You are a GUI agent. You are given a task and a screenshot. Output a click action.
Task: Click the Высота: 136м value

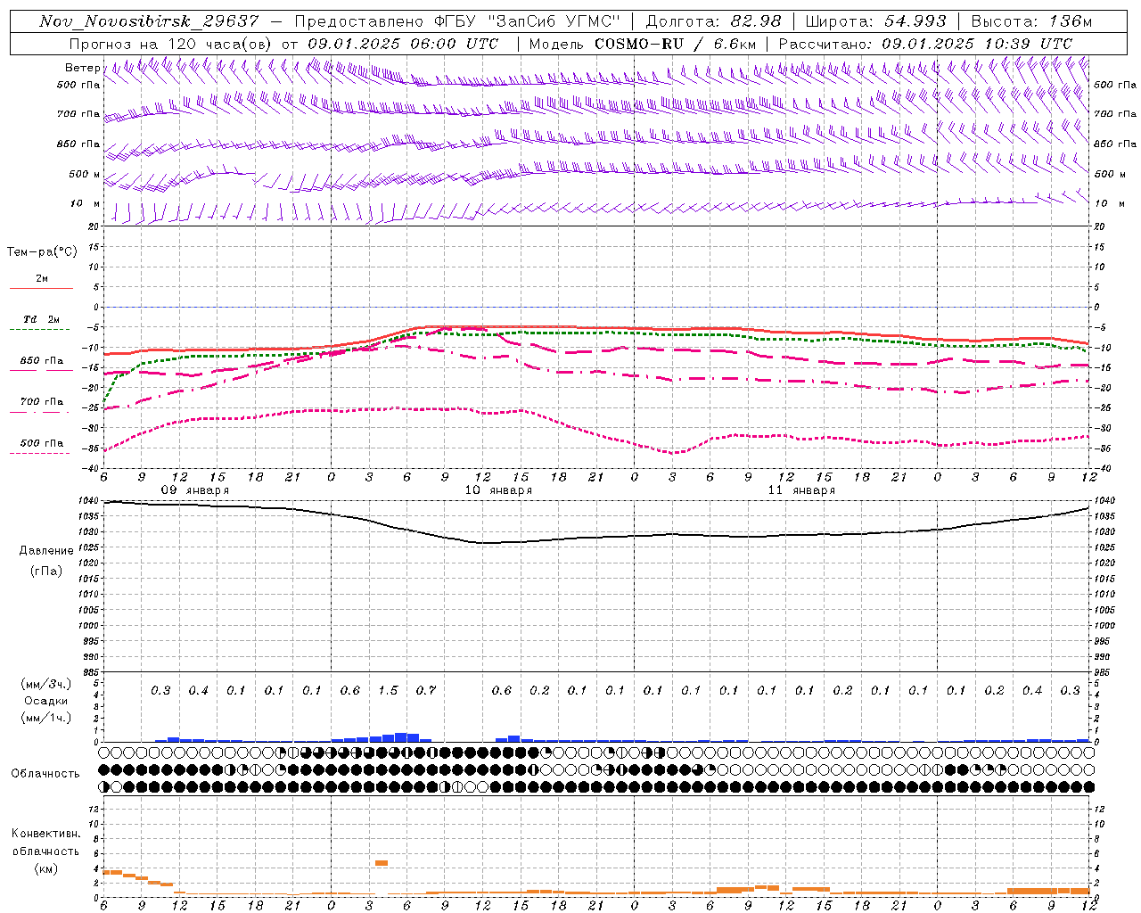(1031, 21)
